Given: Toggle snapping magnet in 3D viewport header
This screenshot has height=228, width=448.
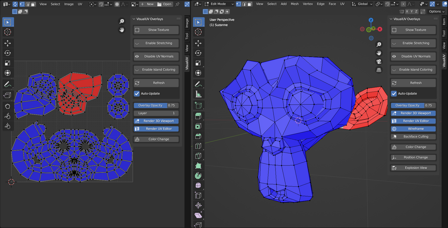Looking at the screenshot, I should coord(388,4).
